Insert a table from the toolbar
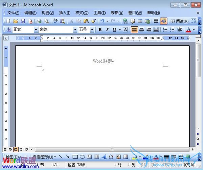Screen dimensions: 203x170 click(140, 21)
